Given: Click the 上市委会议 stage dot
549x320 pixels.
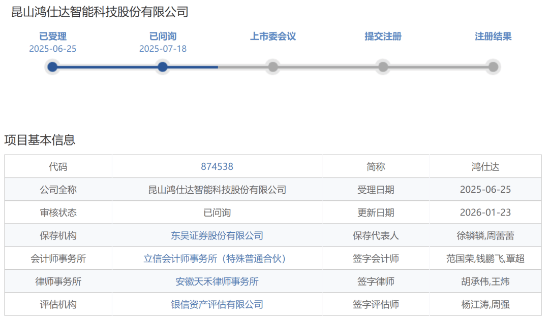Looking at the screenshot, I should click(x=273, y=67).
